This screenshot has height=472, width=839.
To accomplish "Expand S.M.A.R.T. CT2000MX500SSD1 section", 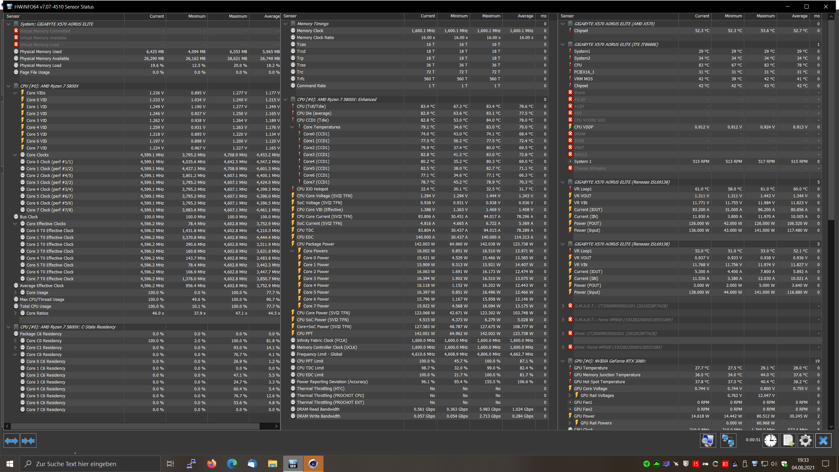I will [563, 306].
